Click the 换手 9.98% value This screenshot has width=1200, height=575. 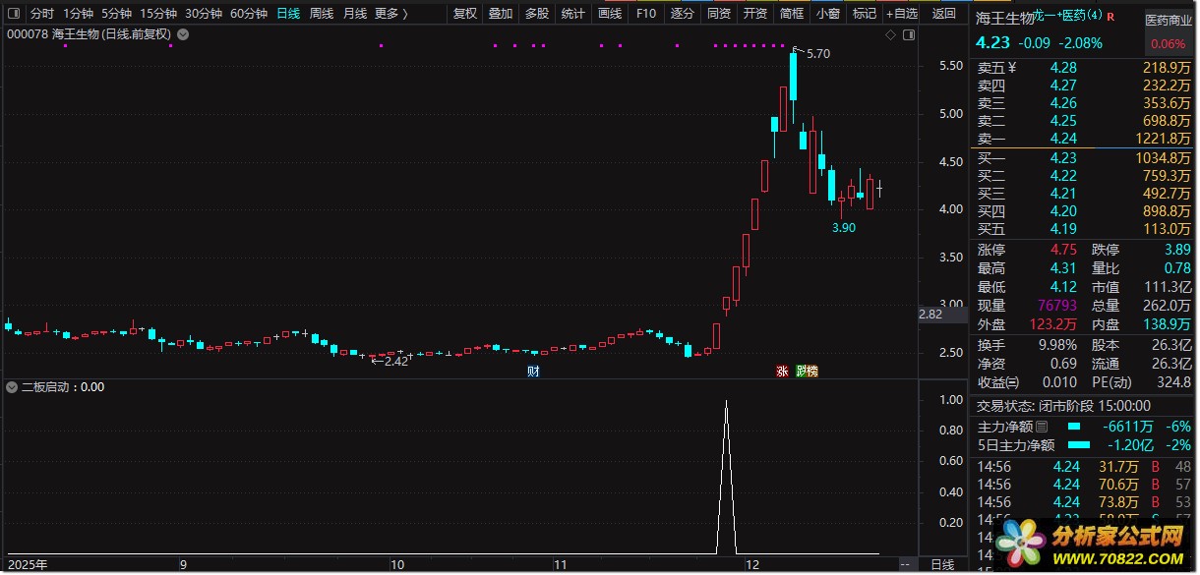[1058, 345]
